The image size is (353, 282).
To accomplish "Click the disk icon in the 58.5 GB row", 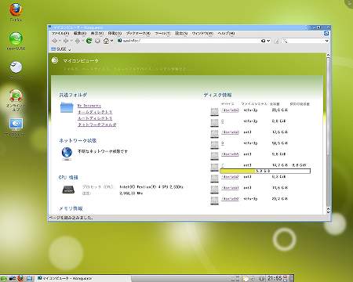I will click(214, 144).
